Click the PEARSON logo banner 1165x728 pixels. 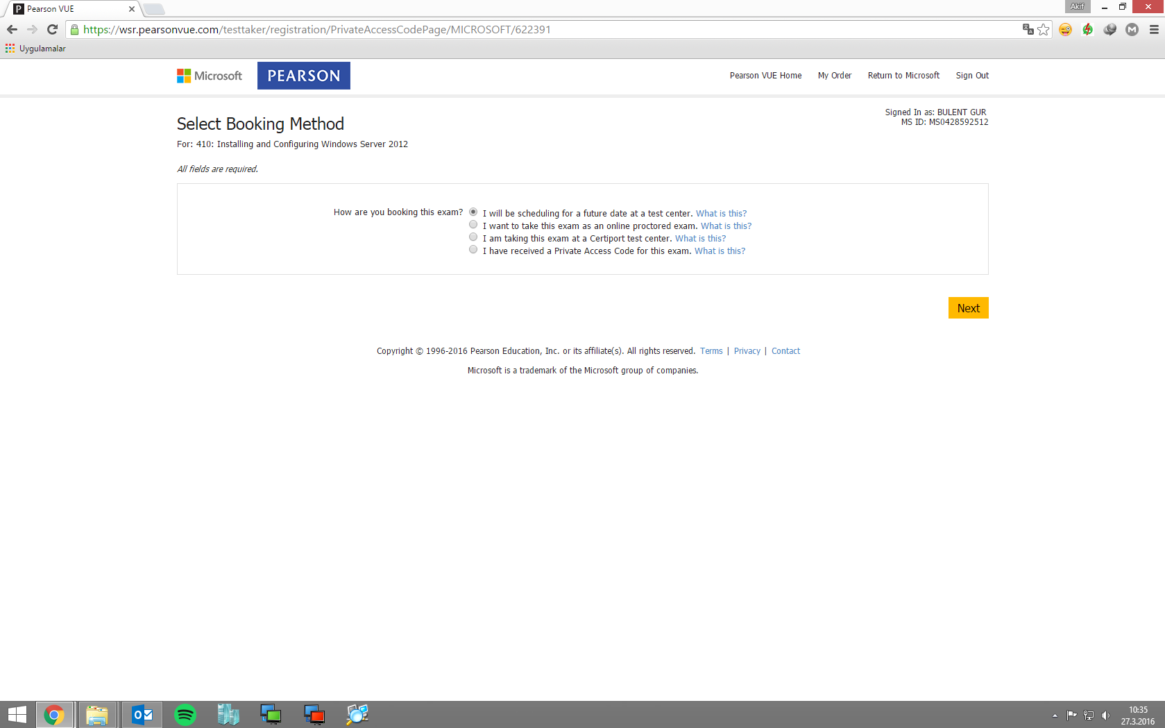304,76
